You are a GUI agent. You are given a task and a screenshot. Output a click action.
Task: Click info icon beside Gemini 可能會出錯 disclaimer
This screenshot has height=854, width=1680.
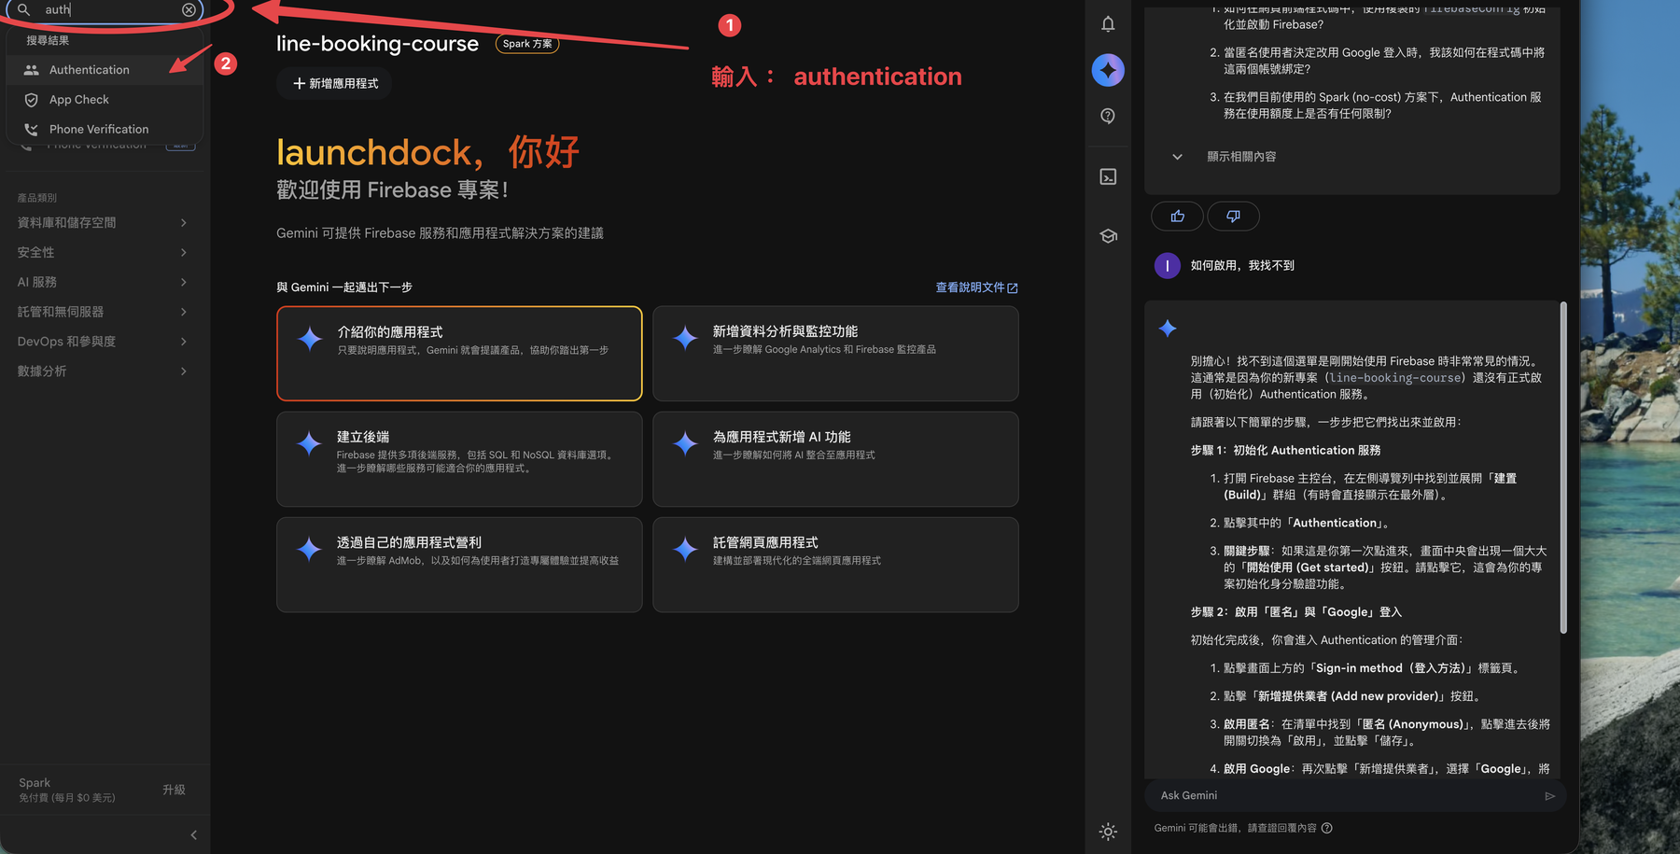pyautogui.click(x=1327, y=828)
